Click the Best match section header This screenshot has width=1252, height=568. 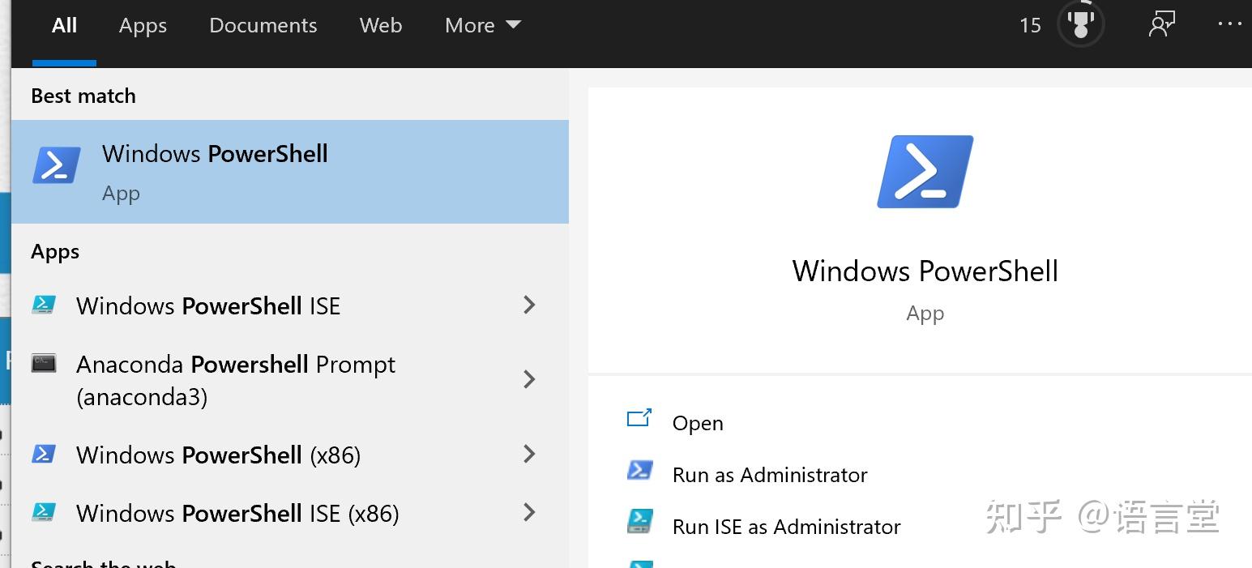pos(83,96)
